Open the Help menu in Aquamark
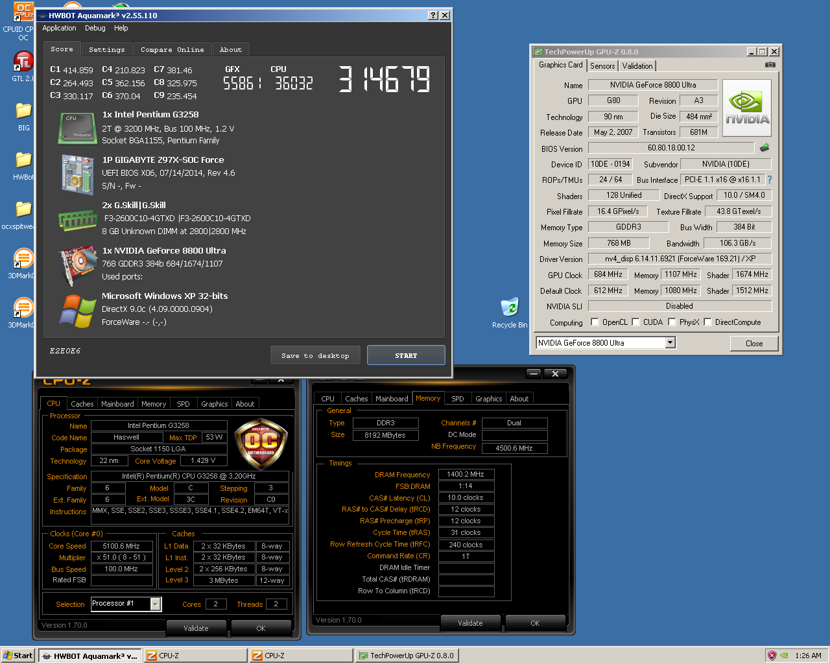This screenshot has width=830, height=664. (x=121, y=28)
